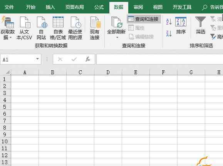Switch to the 开始 (Home) tab
Viewport: 223px width, 166px height.
click(x=30, y=7)
